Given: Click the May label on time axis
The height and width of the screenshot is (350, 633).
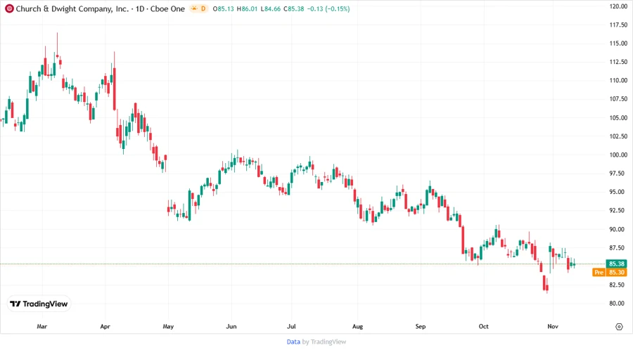Looking at the screenshot, I should pyautogui.click(x=168, y=326).
